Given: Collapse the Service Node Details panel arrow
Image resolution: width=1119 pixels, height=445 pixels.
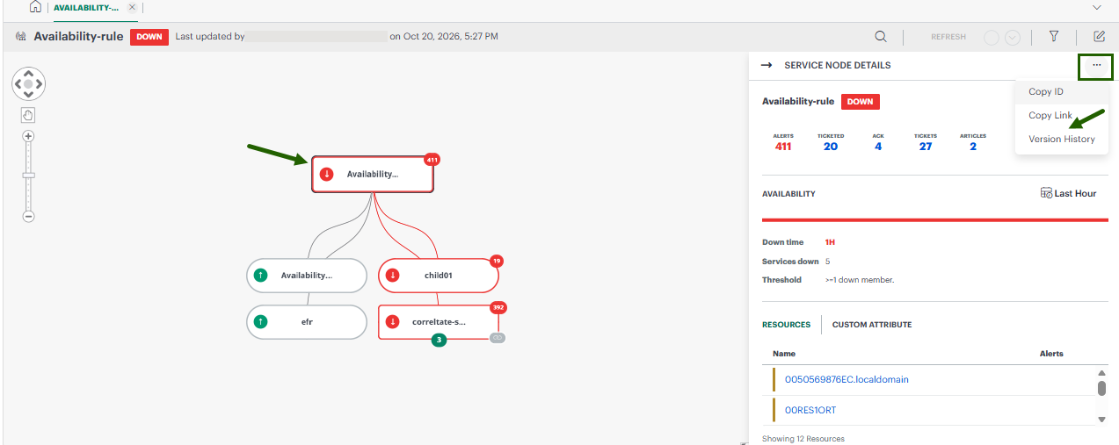Looking at the screenshot, I should pyautogui.click(x=767, y=65).
